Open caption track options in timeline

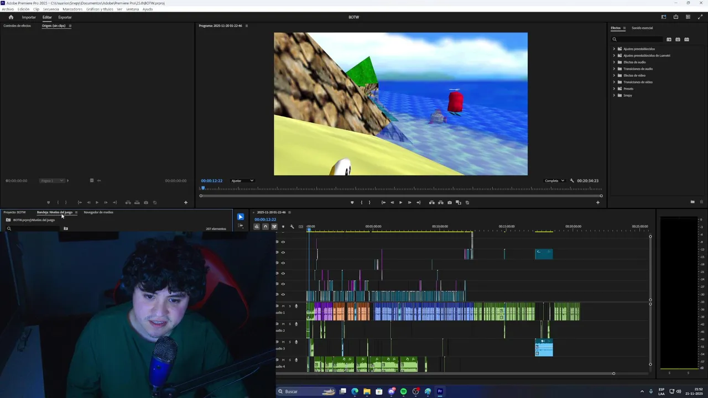(x=301, y=227)
